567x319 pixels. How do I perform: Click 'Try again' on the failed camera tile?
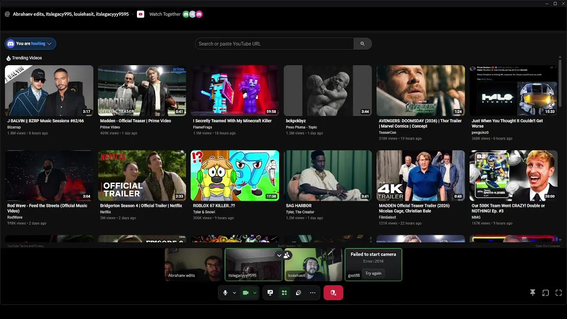pyautogui.click(x=373, y=273)
